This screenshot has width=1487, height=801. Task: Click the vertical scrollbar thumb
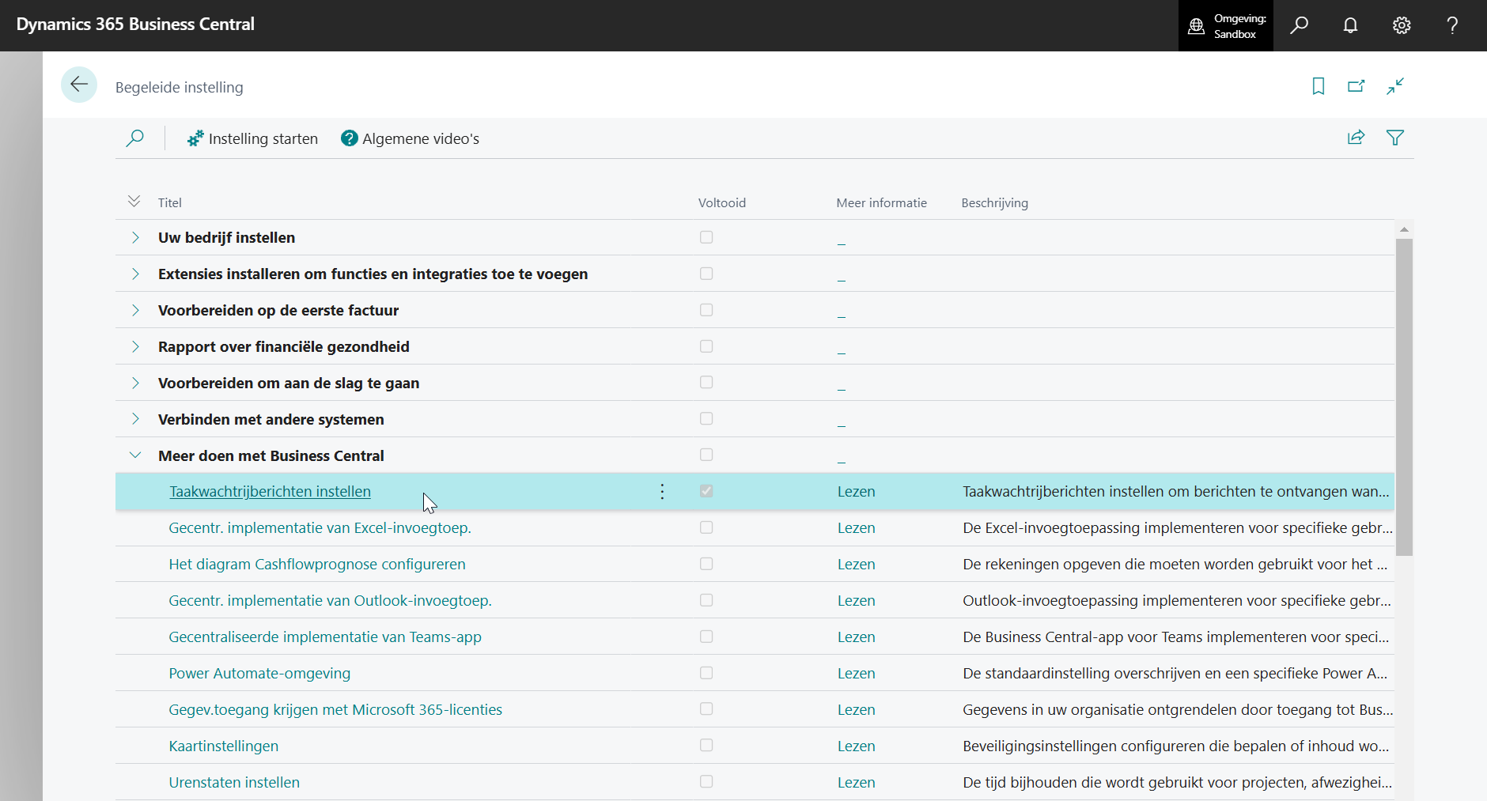1404,397
